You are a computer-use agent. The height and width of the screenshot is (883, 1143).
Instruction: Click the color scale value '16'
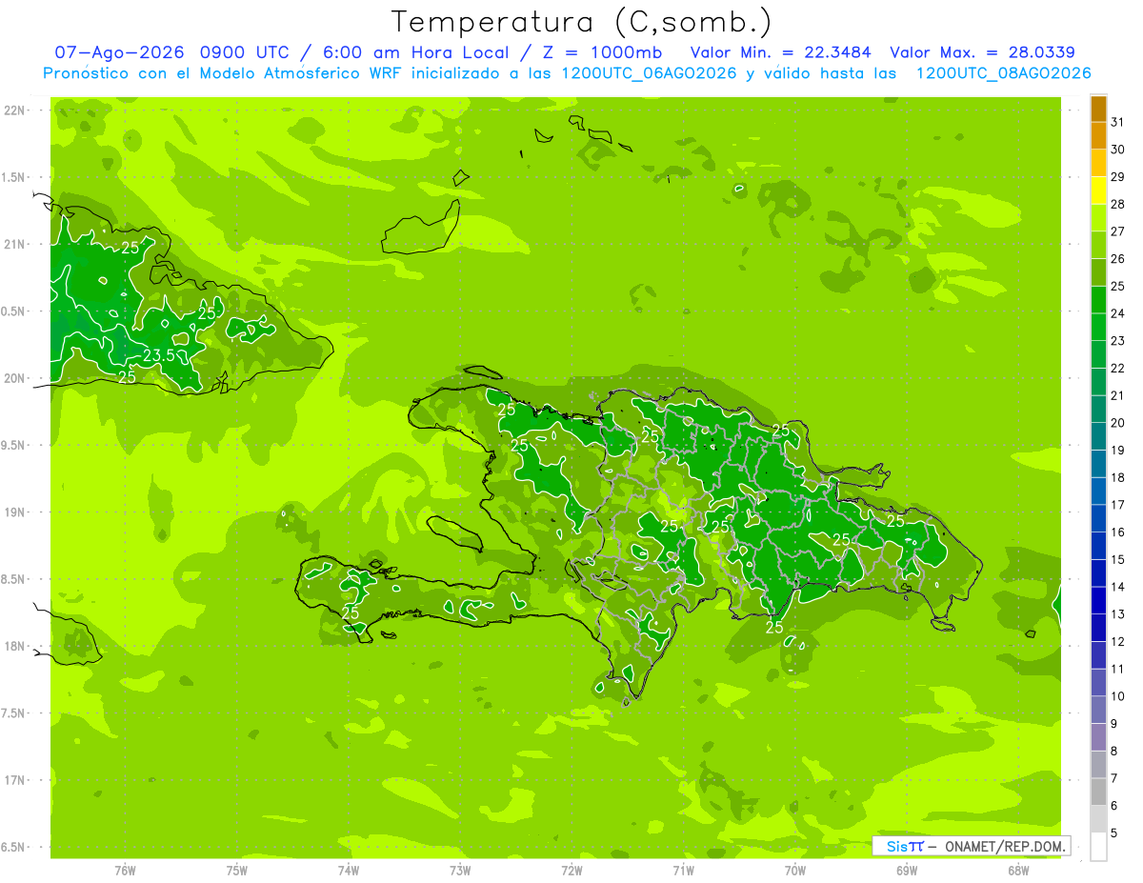coord(1117,532)
